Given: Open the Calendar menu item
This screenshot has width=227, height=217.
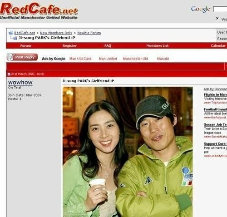Looking at the screenshot, I should [218, 46].
